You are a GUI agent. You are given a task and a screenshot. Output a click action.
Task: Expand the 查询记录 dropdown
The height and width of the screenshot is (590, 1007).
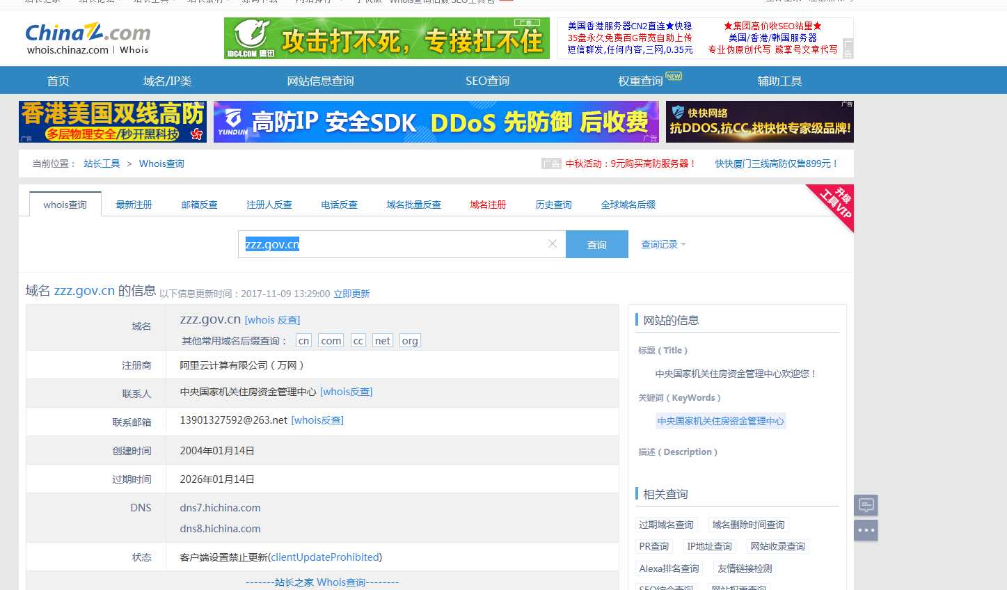pyautogui.click(x=663, y=244)
